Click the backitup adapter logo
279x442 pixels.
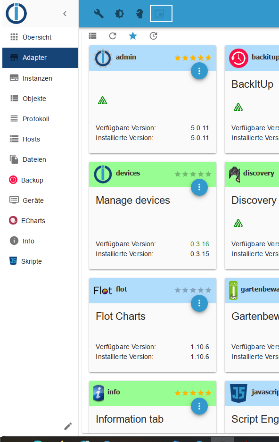[x=238, y=58]
